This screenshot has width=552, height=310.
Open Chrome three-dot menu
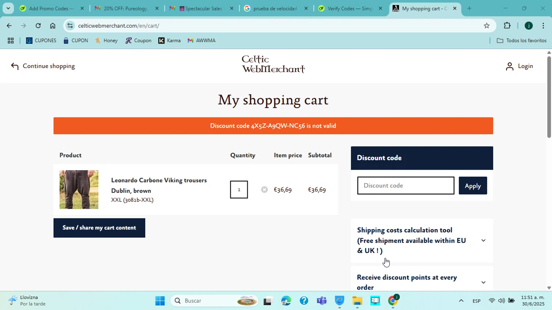[x=544, y=26]
